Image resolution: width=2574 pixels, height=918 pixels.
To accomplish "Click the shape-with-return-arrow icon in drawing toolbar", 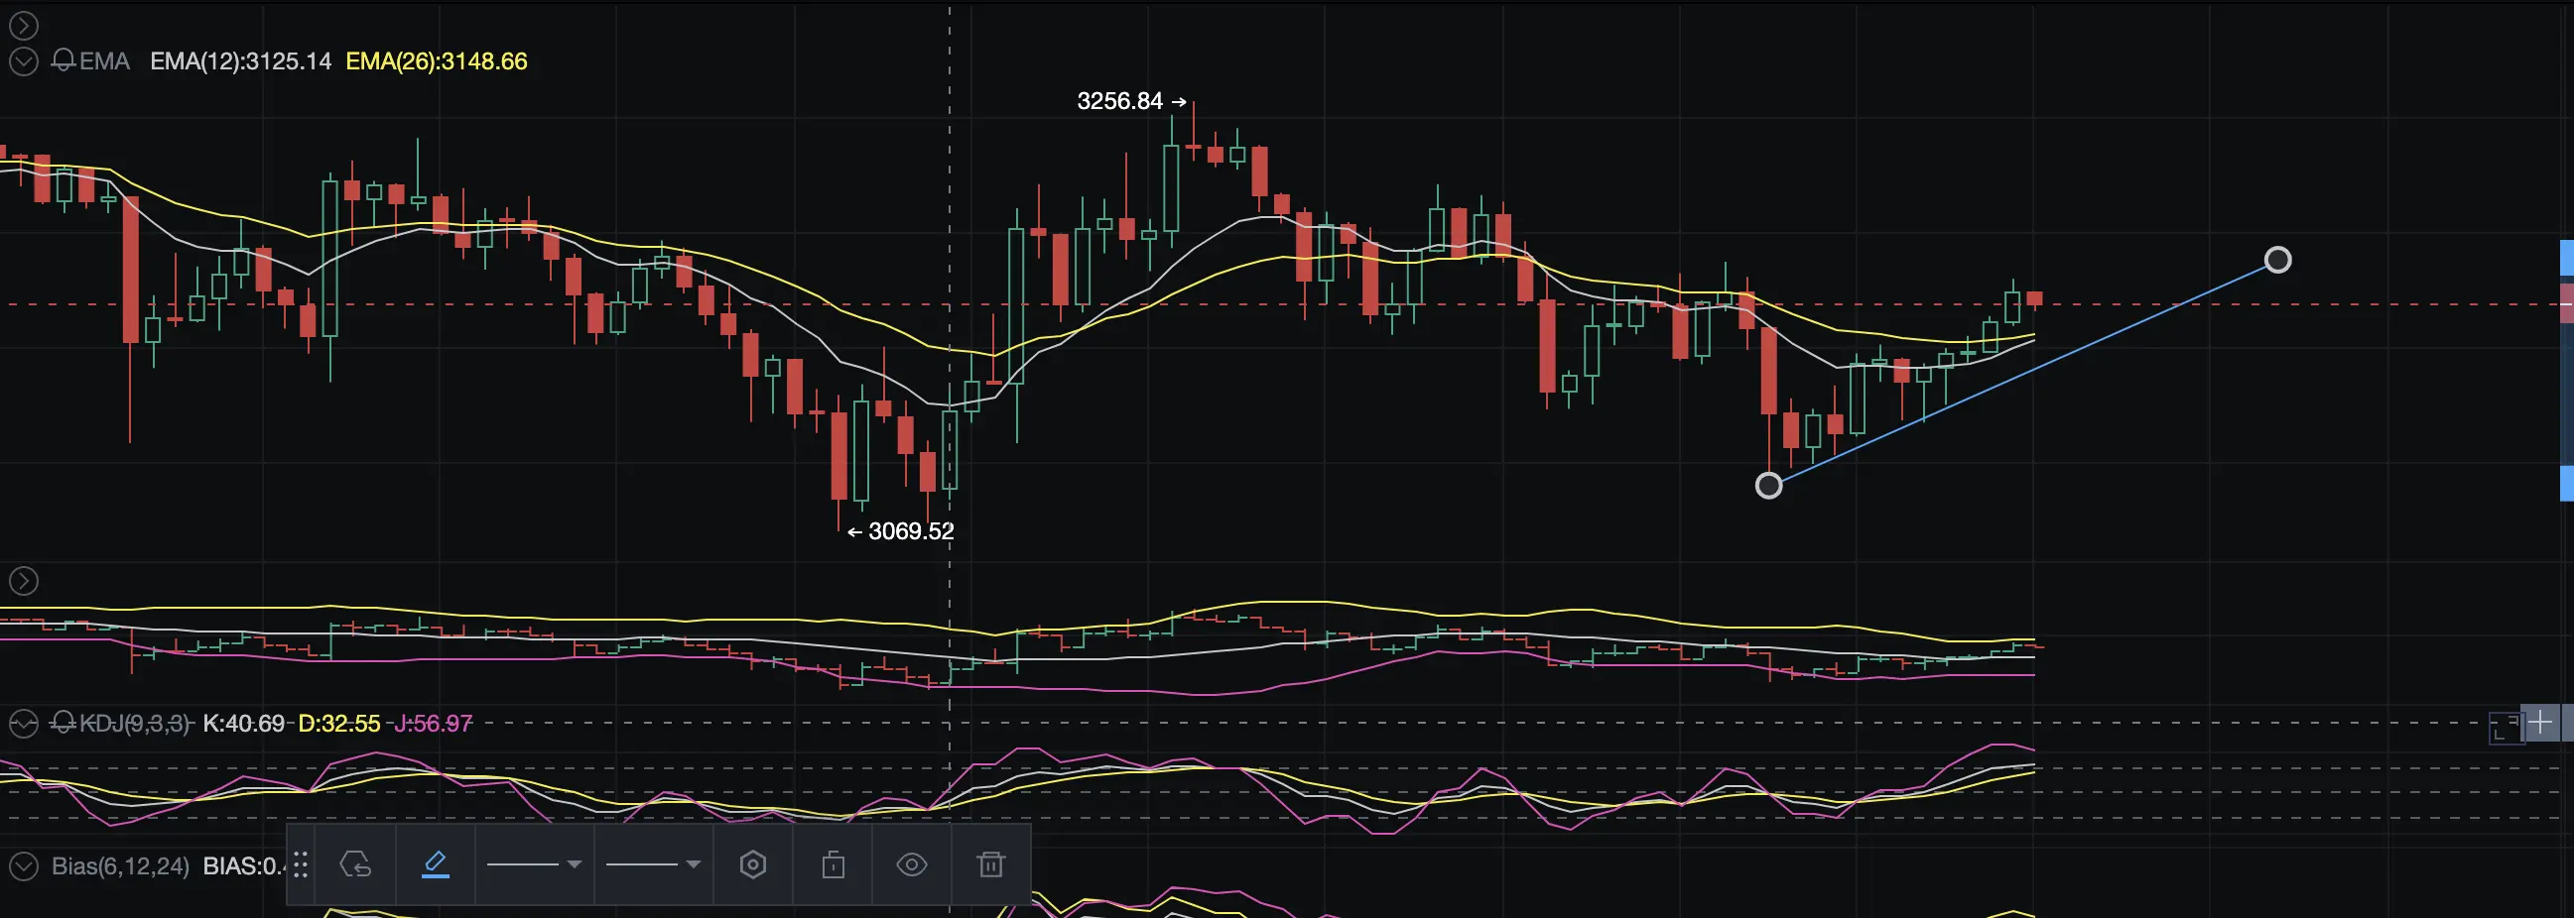I will pos(355,864).
